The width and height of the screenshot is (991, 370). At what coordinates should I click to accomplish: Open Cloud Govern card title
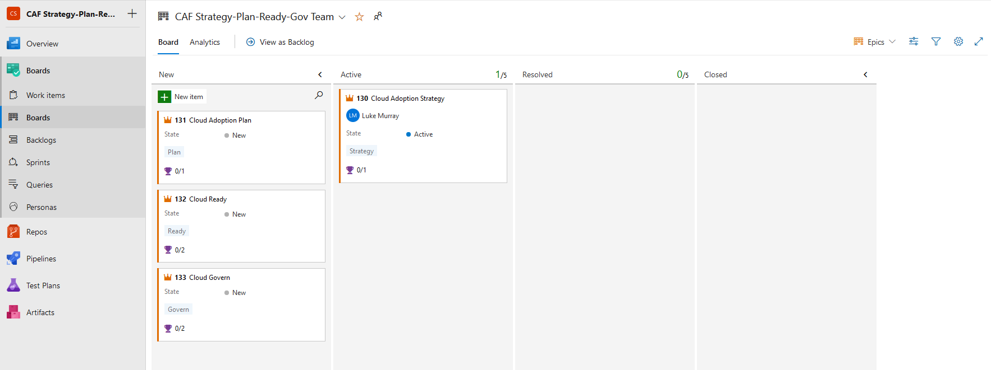pos(209,278)
